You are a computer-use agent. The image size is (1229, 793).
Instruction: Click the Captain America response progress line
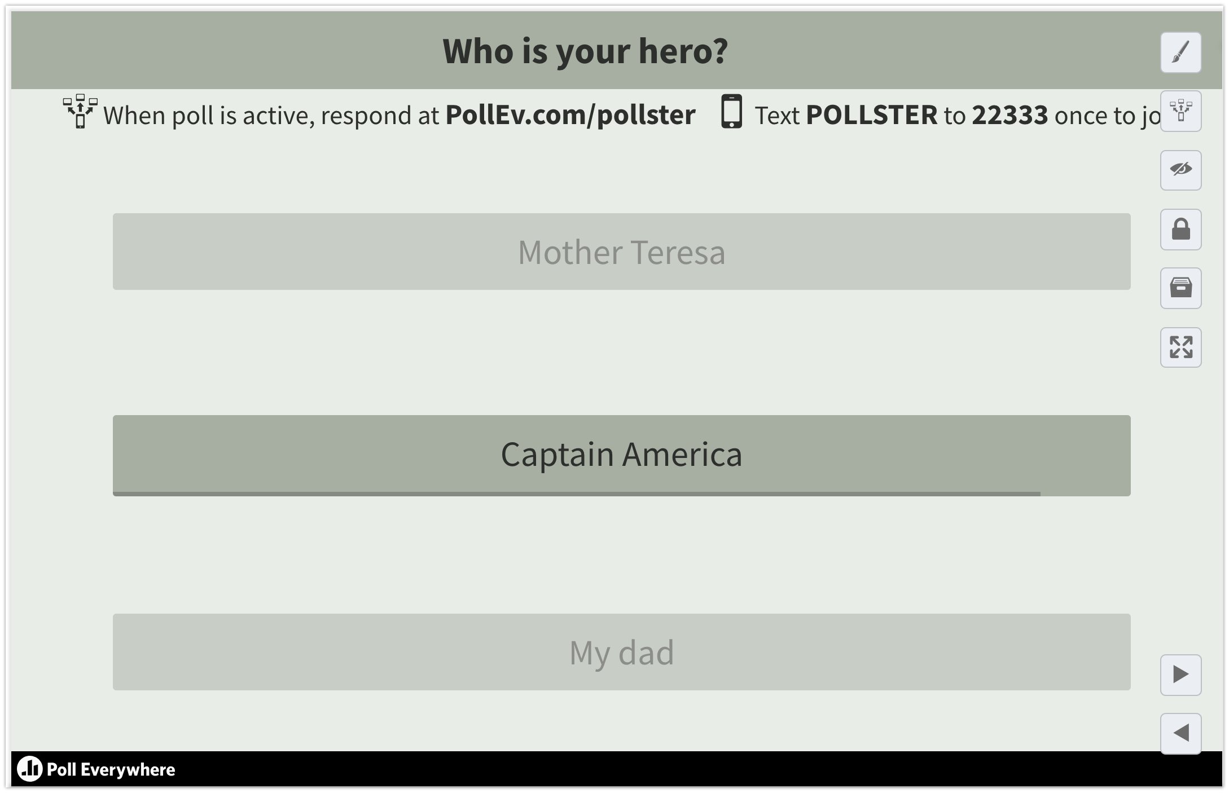[x=576, y=494]
